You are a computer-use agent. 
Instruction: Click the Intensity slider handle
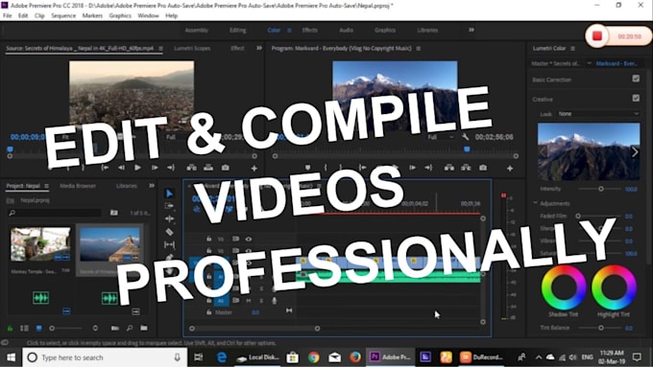click(600, 189)
